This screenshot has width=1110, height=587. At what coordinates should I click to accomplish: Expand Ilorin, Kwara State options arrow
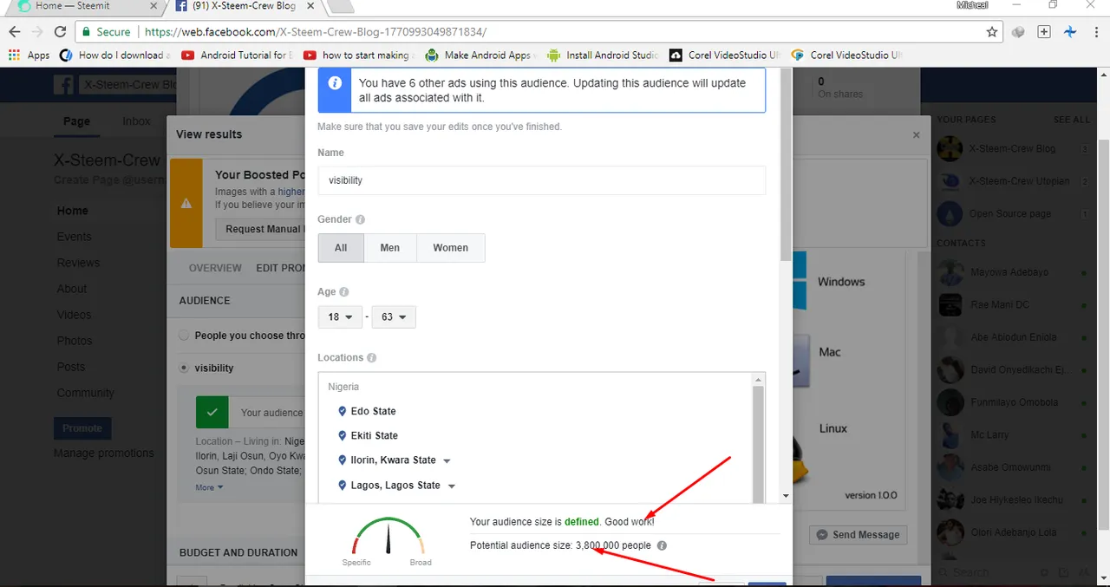point(447,461)
